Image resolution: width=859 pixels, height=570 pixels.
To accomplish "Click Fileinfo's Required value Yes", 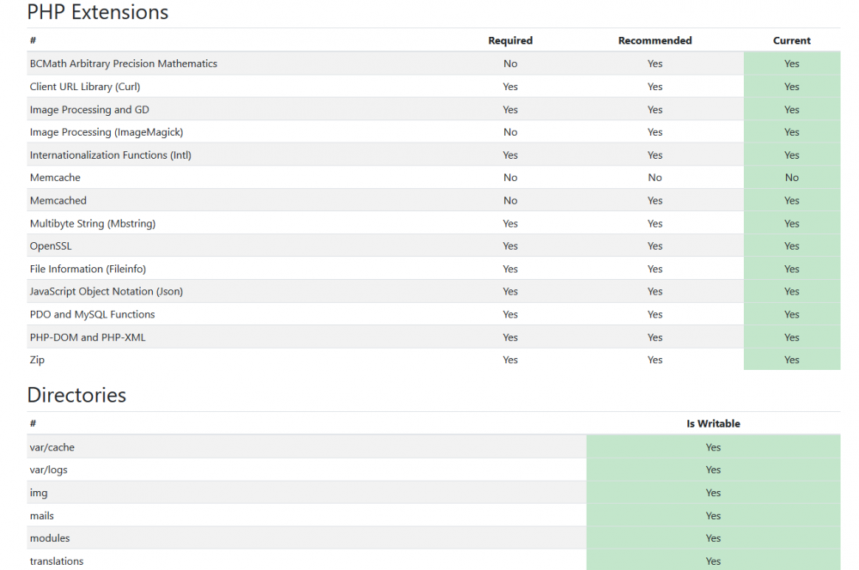I will click(510, 269).
